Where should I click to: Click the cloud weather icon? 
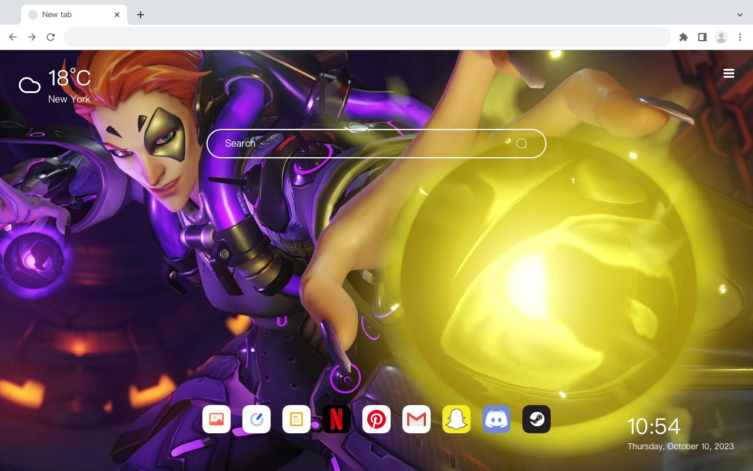[29, 85]
